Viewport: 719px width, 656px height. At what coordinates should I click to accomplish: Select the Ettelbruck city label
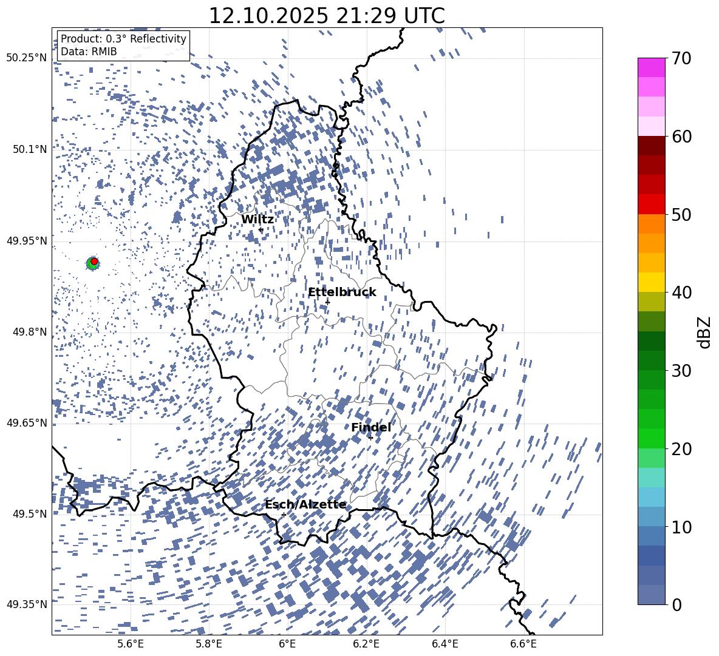342,292
